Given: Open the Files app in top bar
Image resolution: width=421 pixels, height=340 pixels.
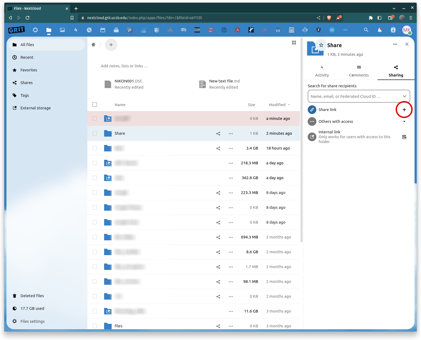Looking at the screenshot, I should tap(49, 30).
